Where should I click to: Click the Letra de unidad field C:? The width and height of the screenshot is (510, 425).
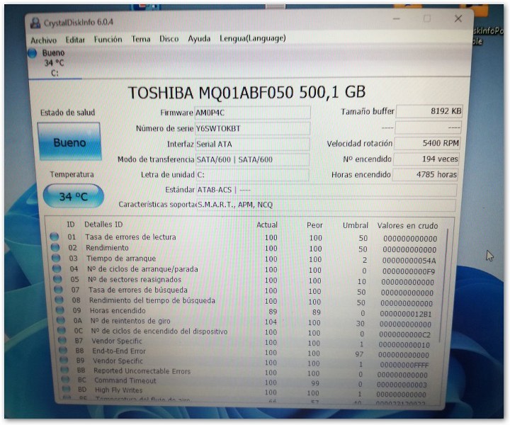(x=252, y=175)
